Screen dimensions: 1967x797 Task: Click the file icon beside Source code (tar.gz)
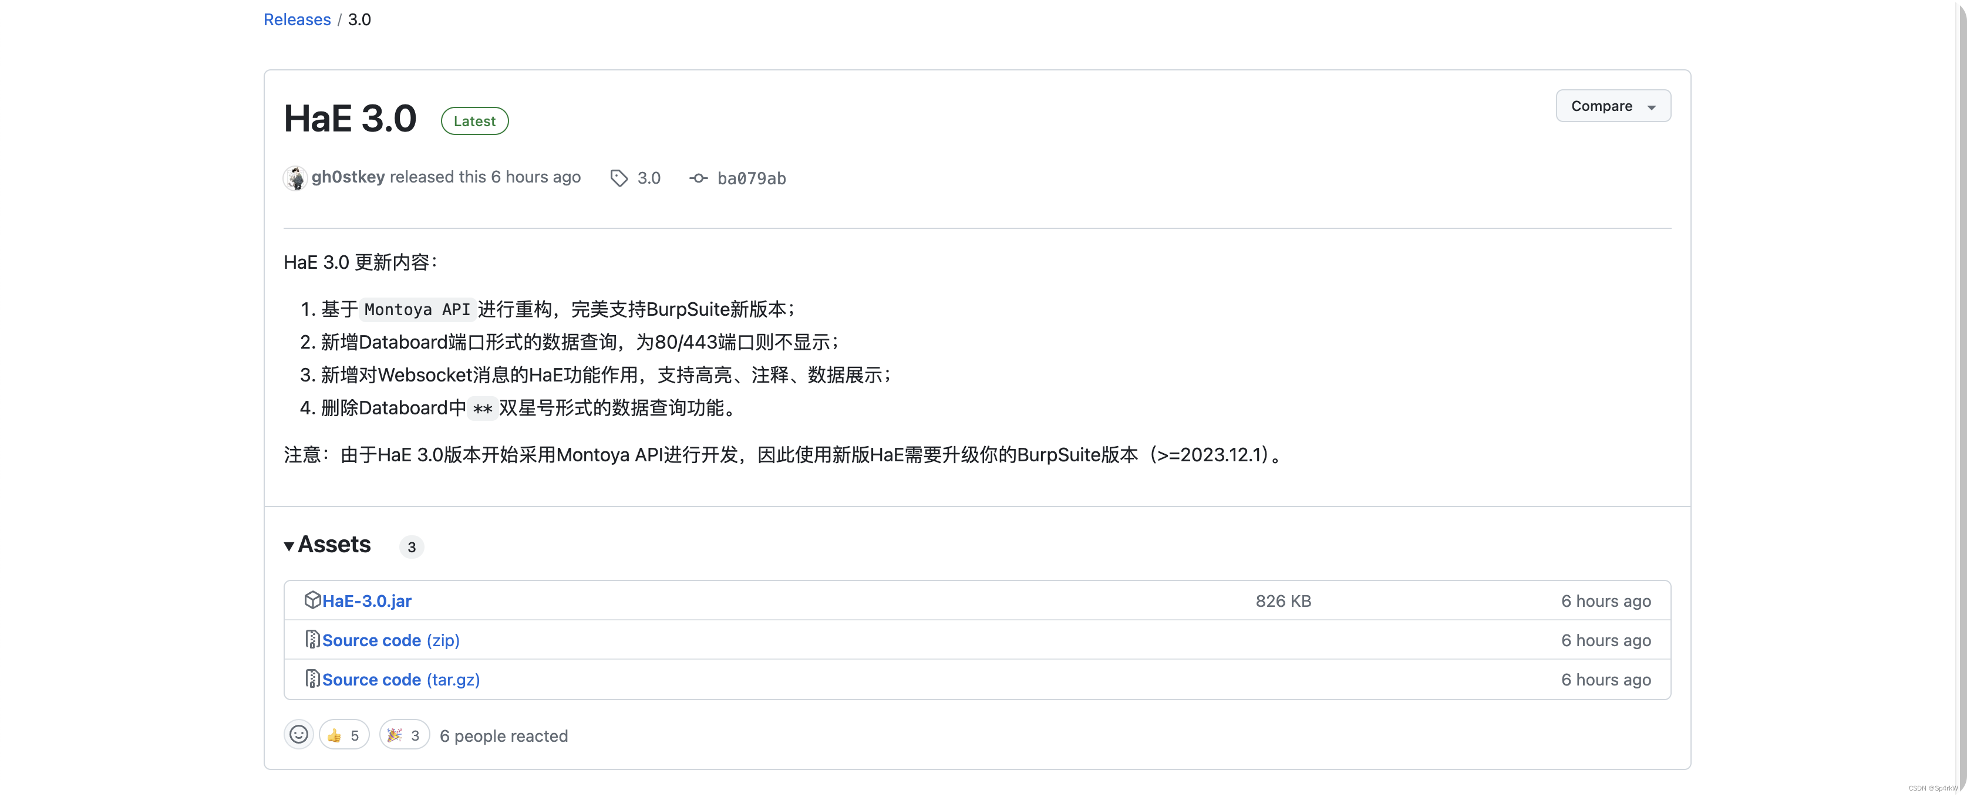(x=312, y=678)
